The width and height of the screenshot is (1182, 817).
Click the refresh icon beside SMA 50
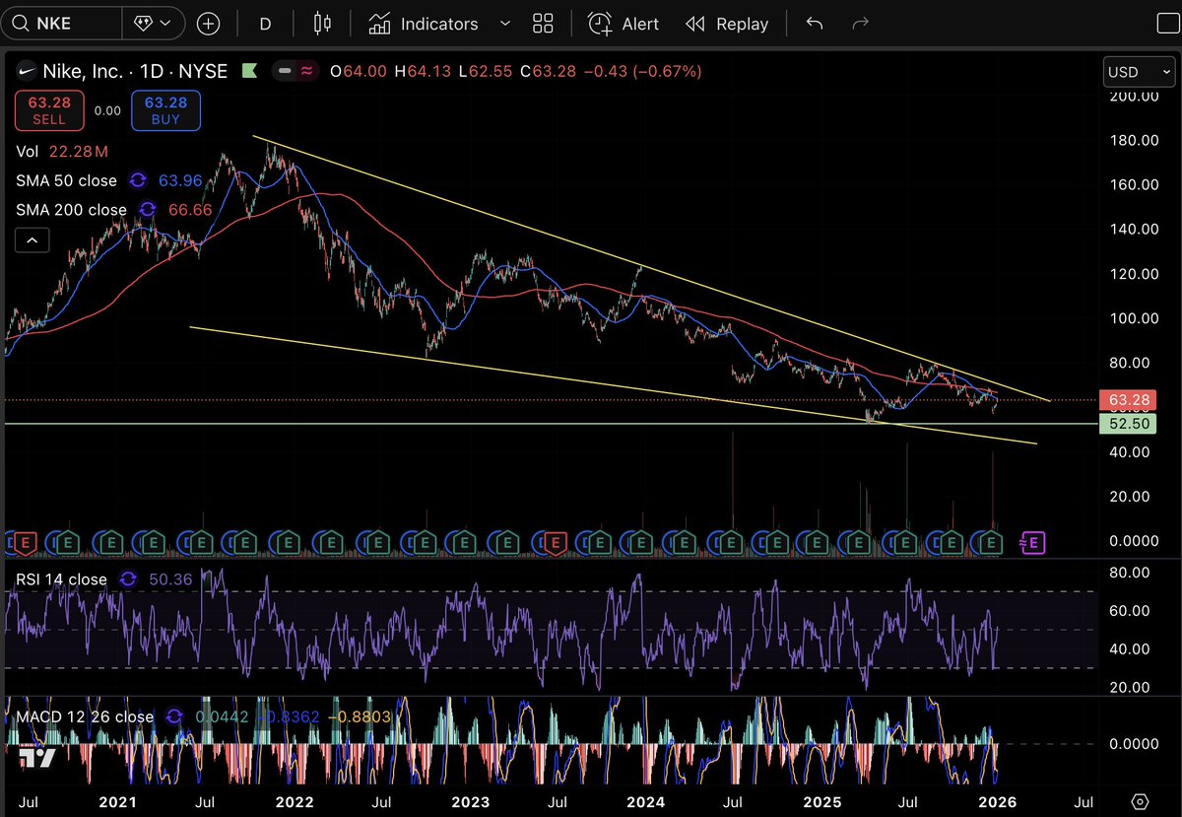point(137,180)
